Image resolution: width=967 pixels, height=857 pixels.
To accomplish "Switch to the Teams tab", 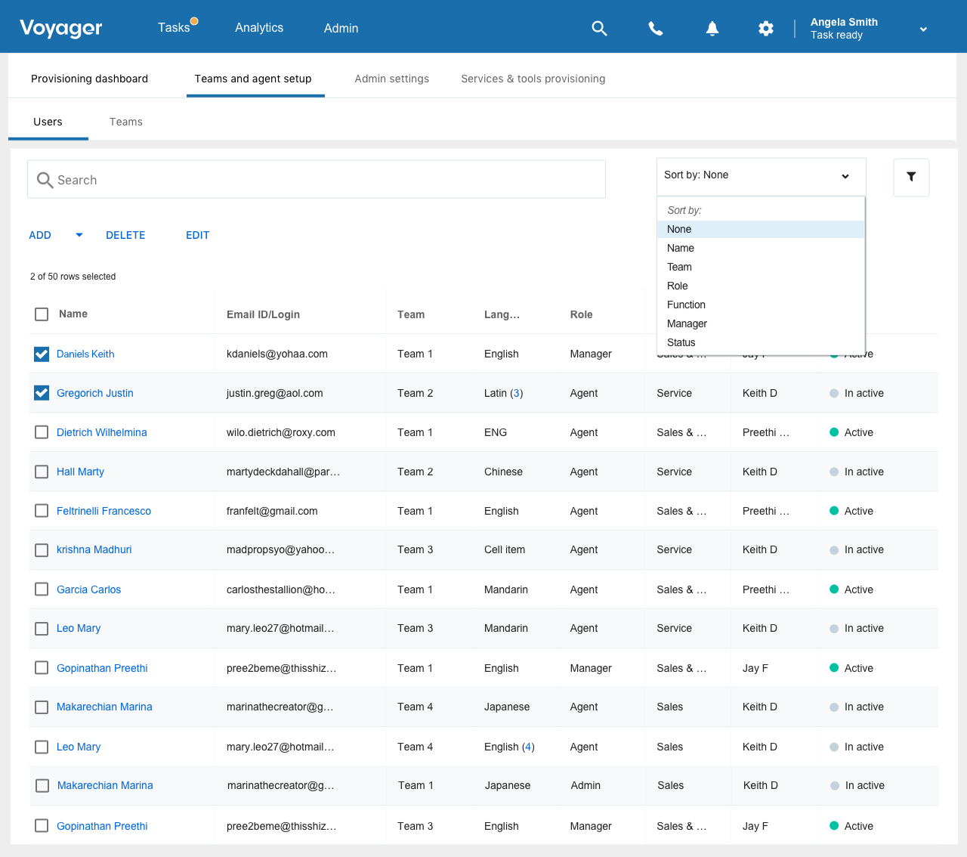I will [125, 122].
